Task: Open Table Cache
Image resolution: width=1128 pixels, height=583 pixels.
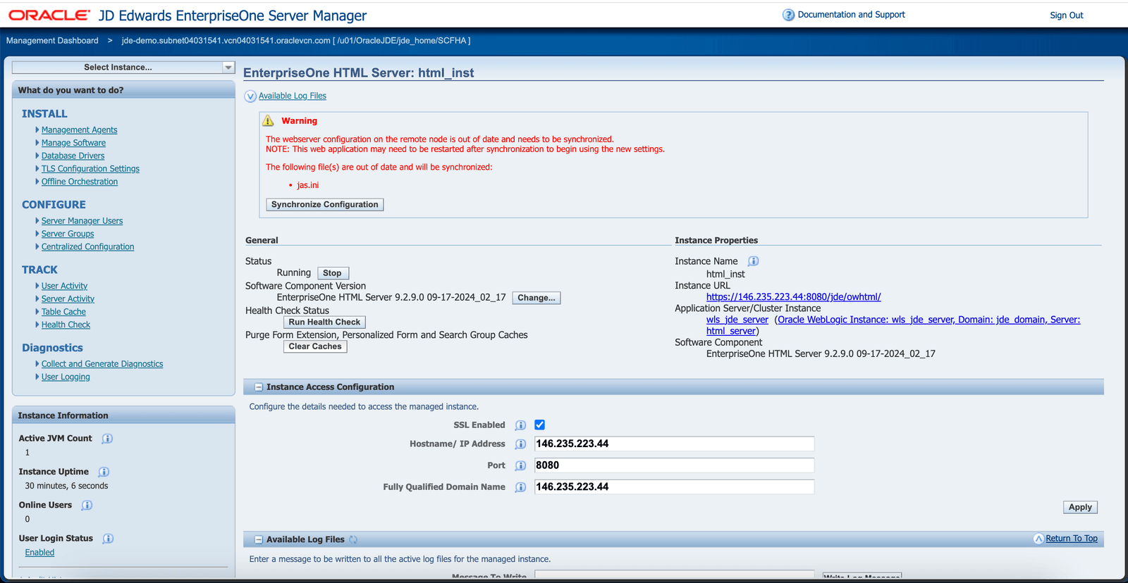Action: 63,312
